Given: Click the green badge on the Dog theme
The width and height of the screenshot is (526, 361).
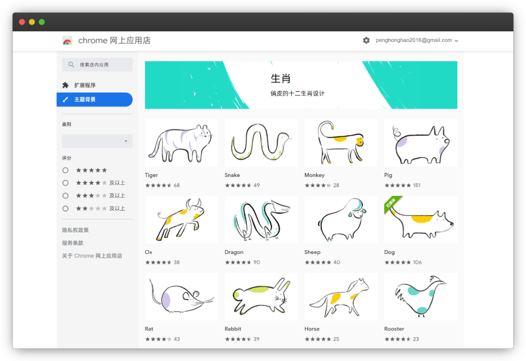Looking at the screenshot, I should coord(392,204).
